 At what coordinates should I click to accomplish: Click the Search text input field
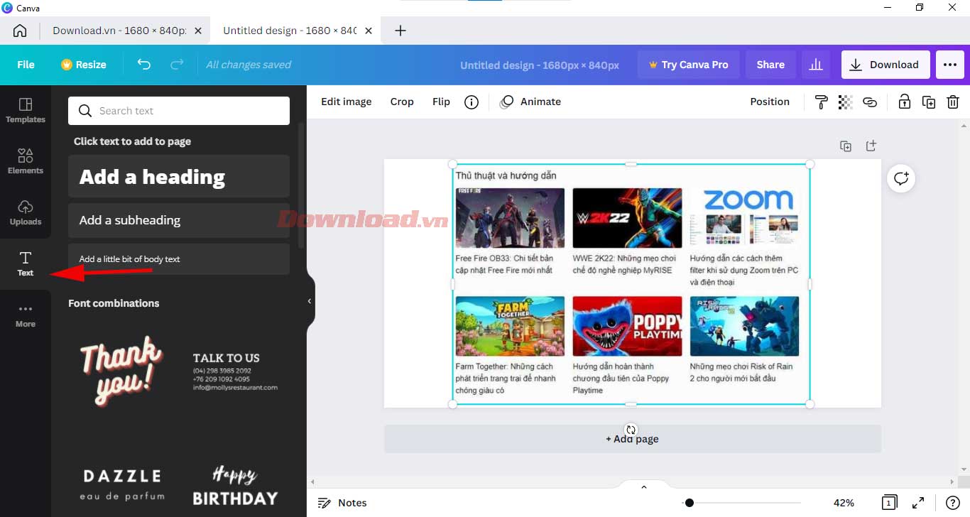click(179, 111)
